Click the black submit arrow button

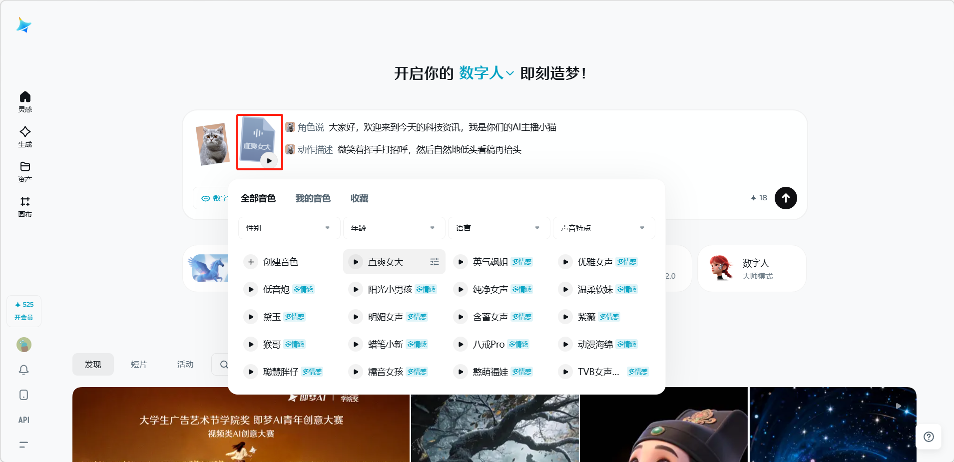785,198
